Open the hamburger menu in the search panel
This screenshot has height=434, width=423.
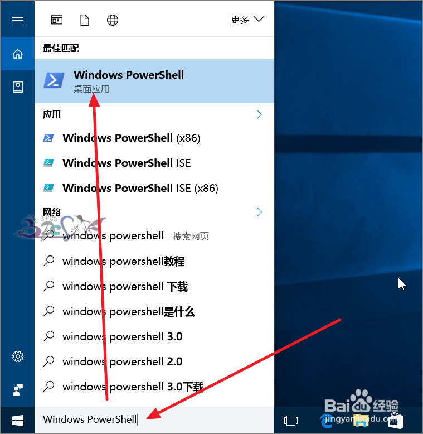tap(18, 20)
